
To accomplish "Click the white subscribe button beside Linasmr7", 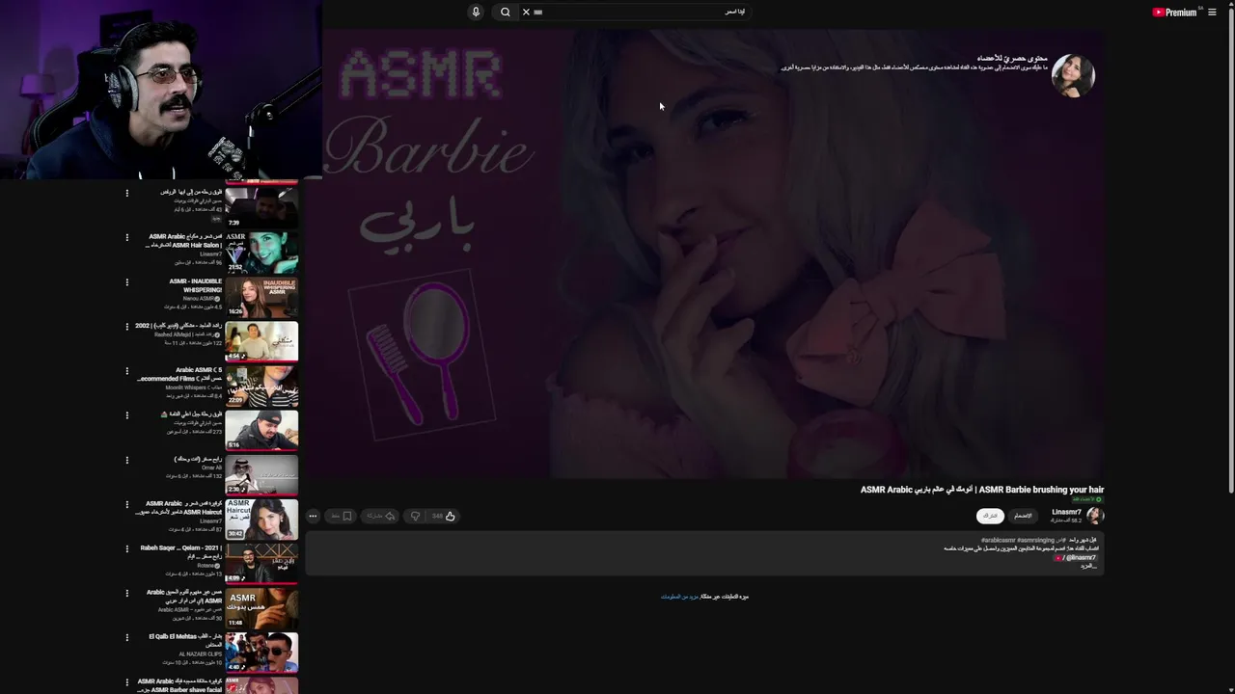I will (990, 516).
